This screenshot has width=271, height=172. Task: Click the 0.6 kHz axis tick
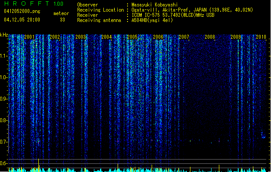tap(4, 163)
